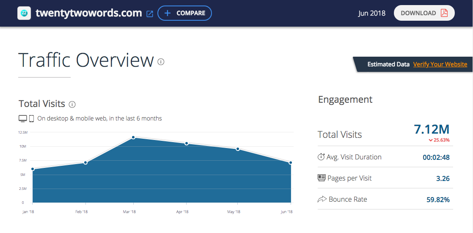Click the Traffic Overview info icon

click(x=161, y=62)
